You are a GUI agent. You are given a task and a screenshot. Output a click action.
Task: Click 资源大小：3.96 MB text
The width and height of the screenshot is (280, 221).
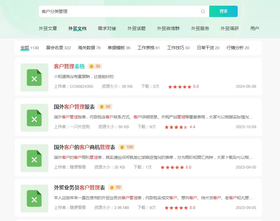(x=111, y=208)
